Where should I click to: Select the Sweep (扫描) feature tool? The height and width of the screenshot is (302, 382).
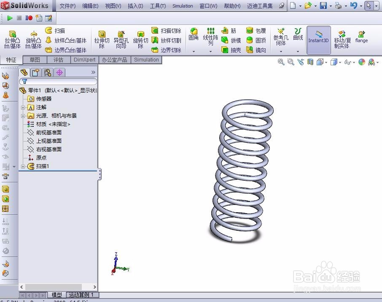pos(57,29)
